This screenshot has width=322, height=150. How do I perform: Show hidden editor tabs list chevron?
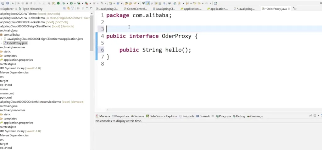294,9
